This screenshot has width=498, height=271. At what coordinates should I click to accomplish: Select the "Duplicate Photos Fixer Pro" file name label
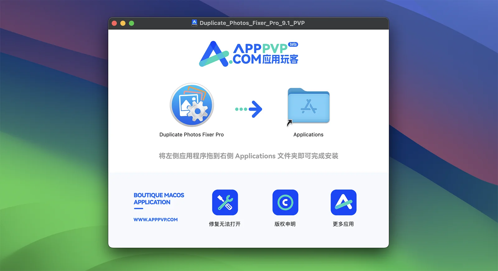pyautogui.click(x=191, y=134)
